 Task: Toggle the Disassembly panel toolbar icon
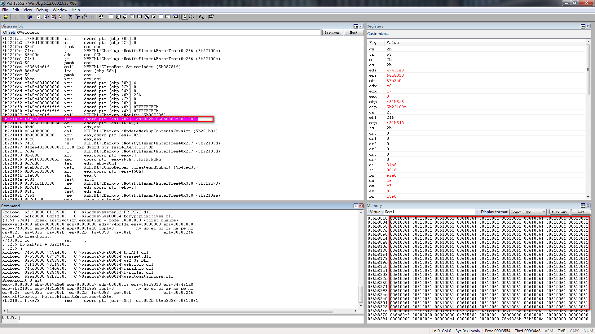356,26
